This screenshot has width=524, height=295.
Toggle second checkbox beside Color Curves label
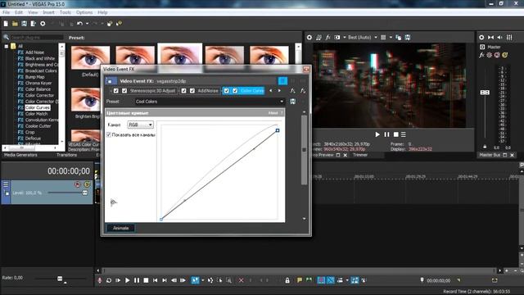tap(235, 91)
